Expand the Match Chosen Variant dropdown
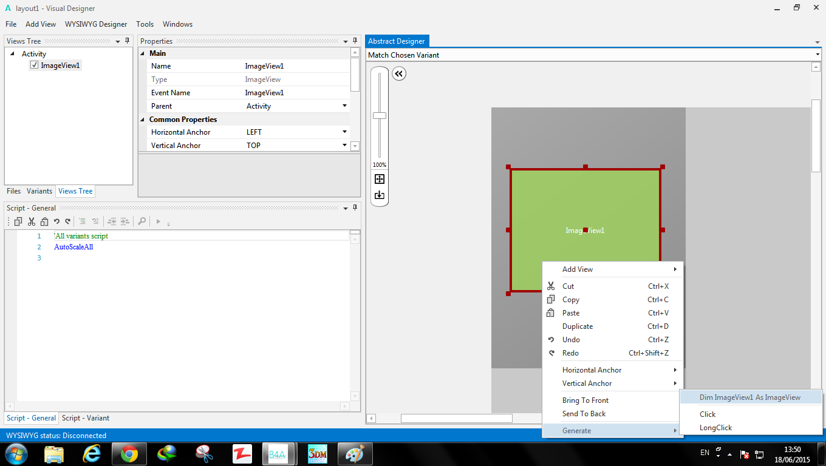The height and width of the screenshot is (466, 826). (x=817, y=55)
